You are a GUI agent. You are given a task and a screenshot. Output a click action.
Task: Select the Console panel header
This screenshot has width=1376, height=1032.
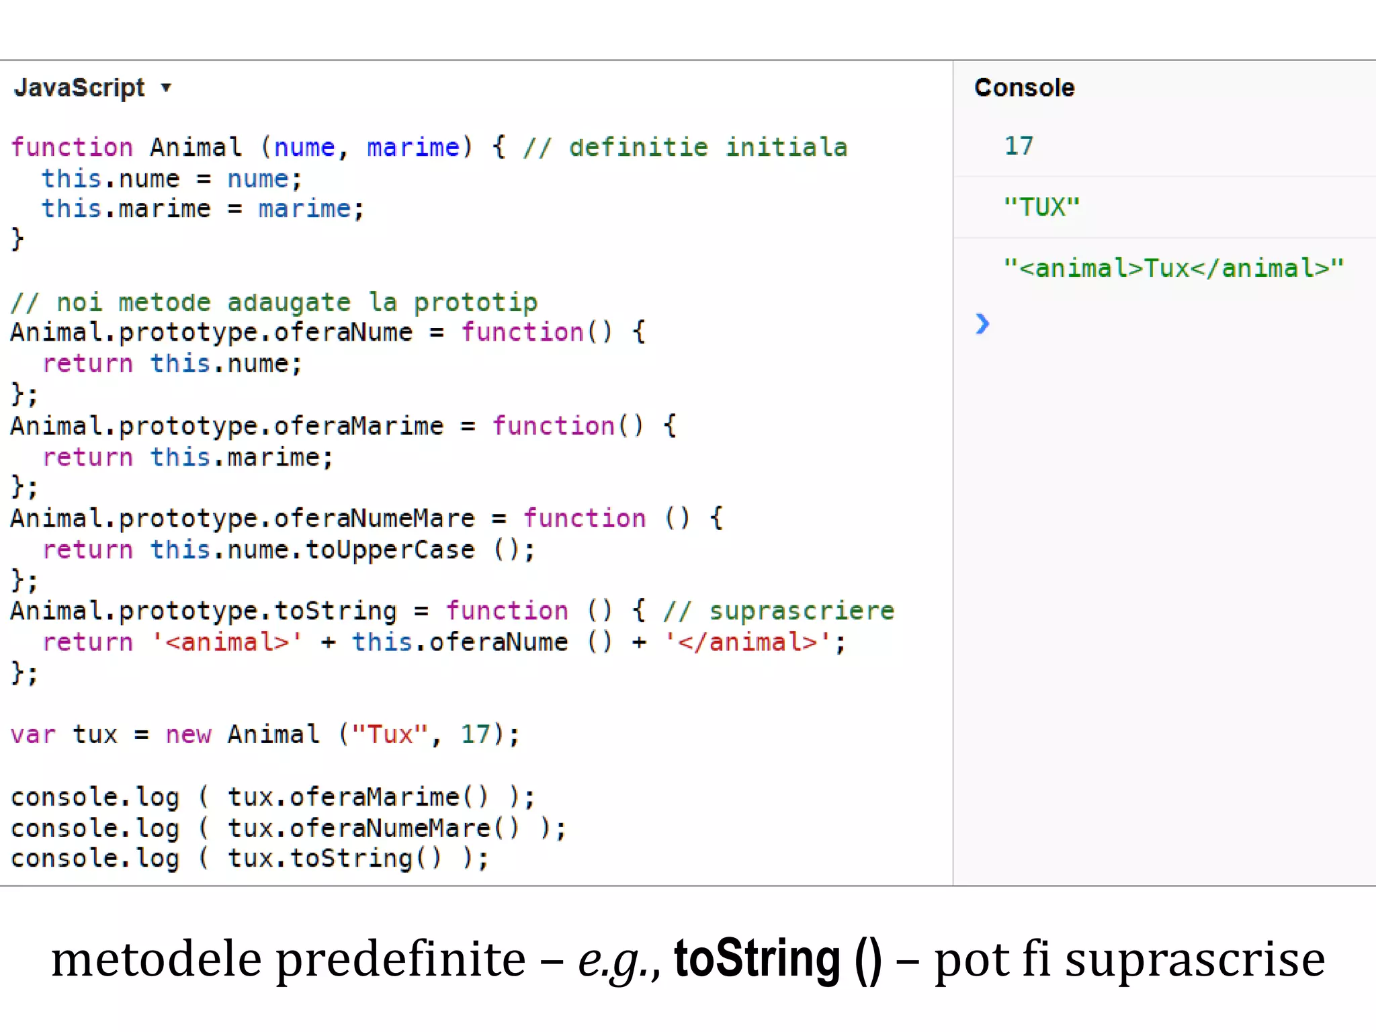pos(1024,88)
